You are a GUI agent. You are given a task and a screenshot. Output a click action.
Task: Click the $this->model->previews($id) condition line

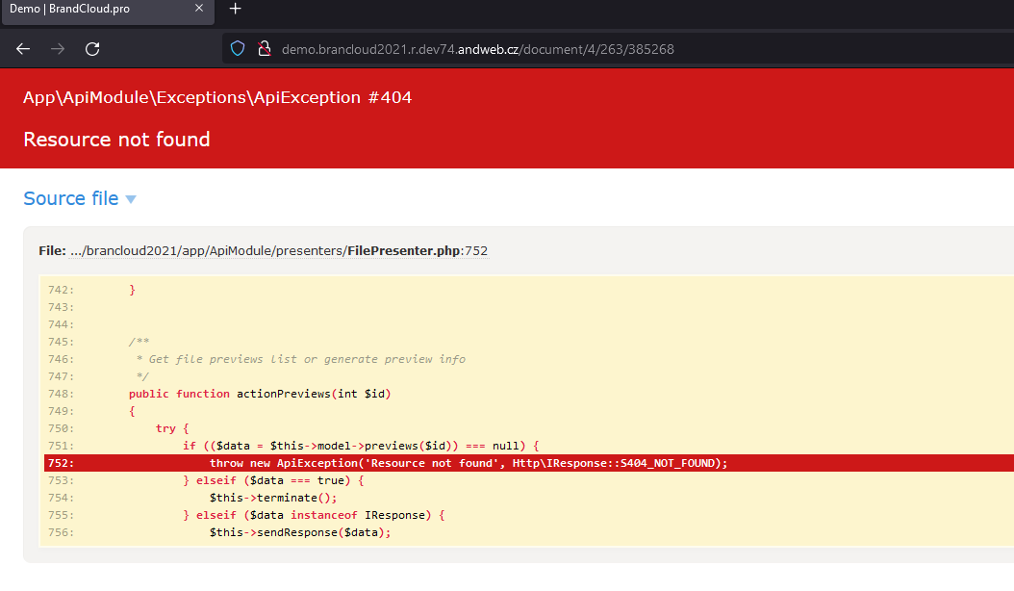click(x=361, y=446)
